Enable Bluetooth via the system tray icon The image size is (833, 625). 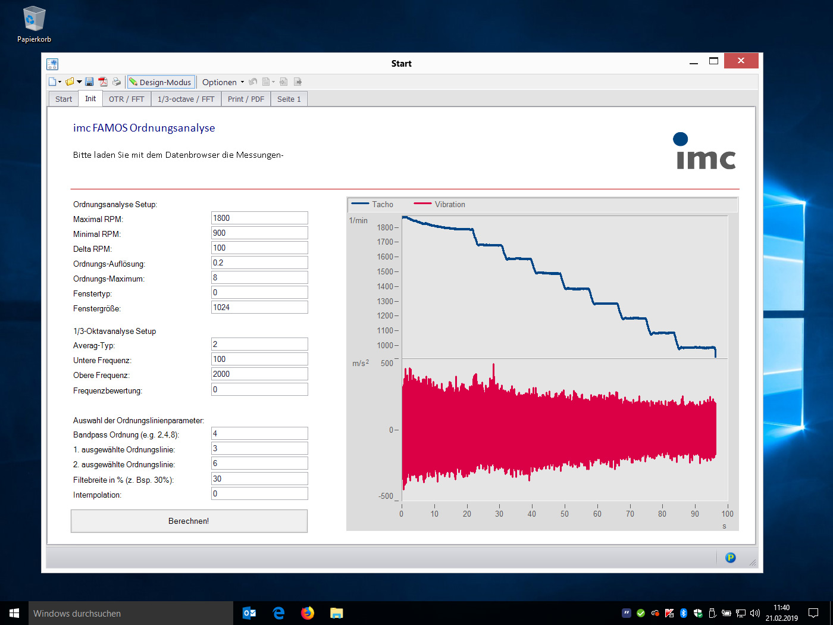pyautogui.click(x=683, y=613)
